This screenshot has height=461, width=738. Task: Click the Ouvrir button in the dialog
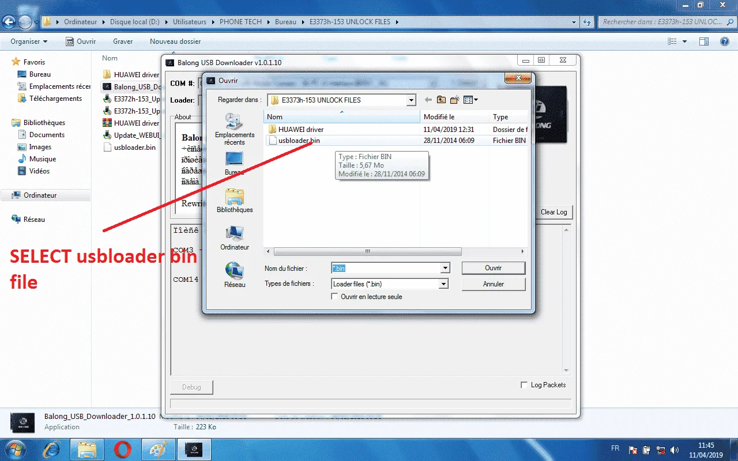tap(494, 268)
